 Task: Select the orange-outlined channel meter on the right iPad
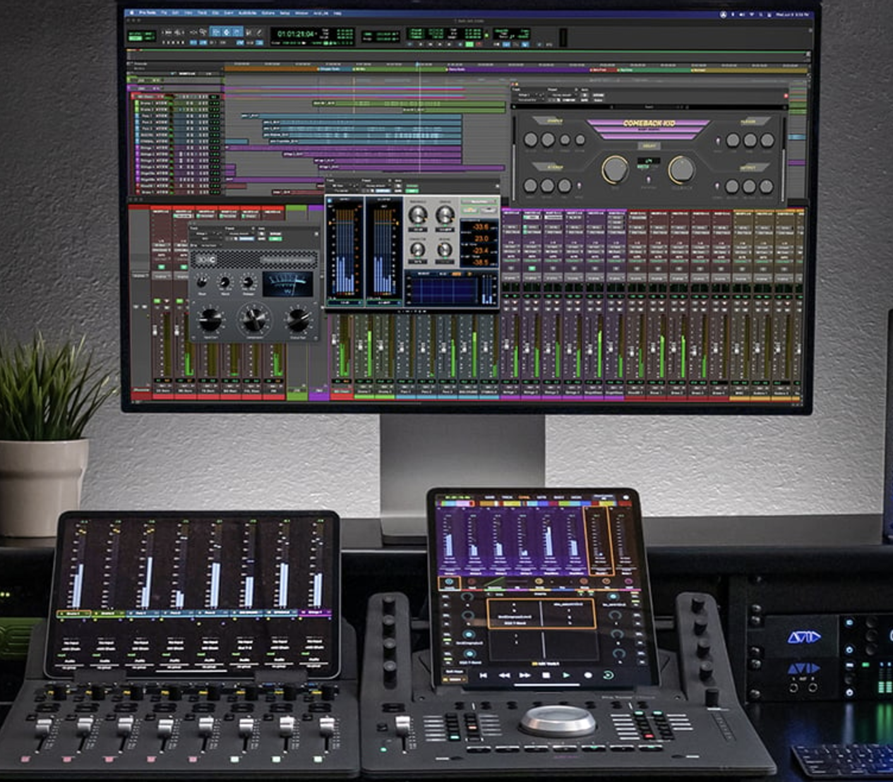pos(599,540)
